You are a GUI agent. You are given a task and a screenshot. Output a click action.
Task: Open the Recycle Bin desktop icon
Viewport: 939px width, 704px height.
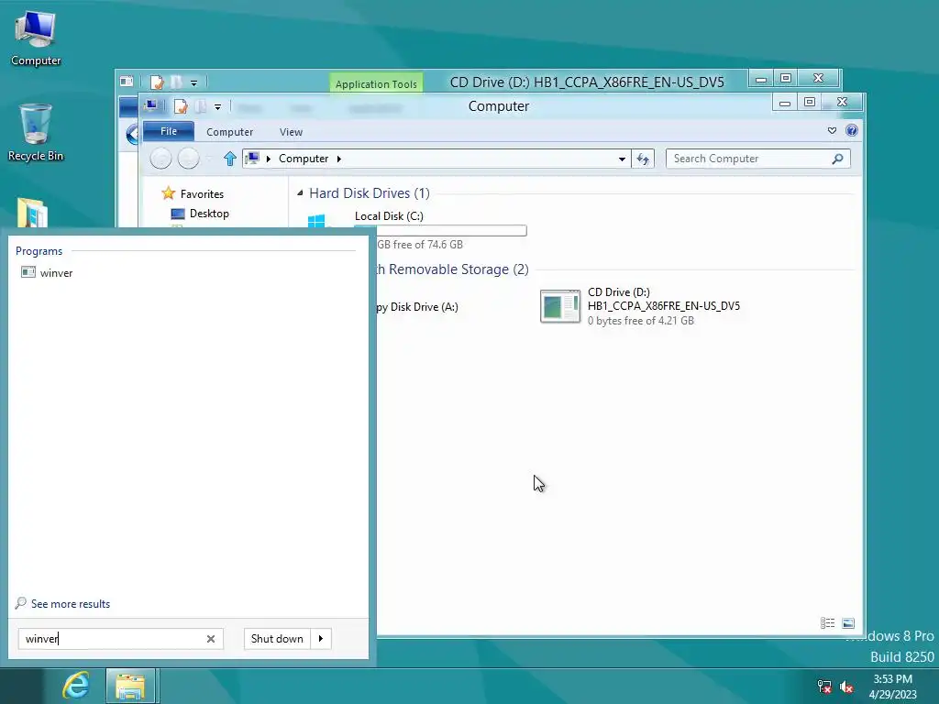[x=36, y=133]
